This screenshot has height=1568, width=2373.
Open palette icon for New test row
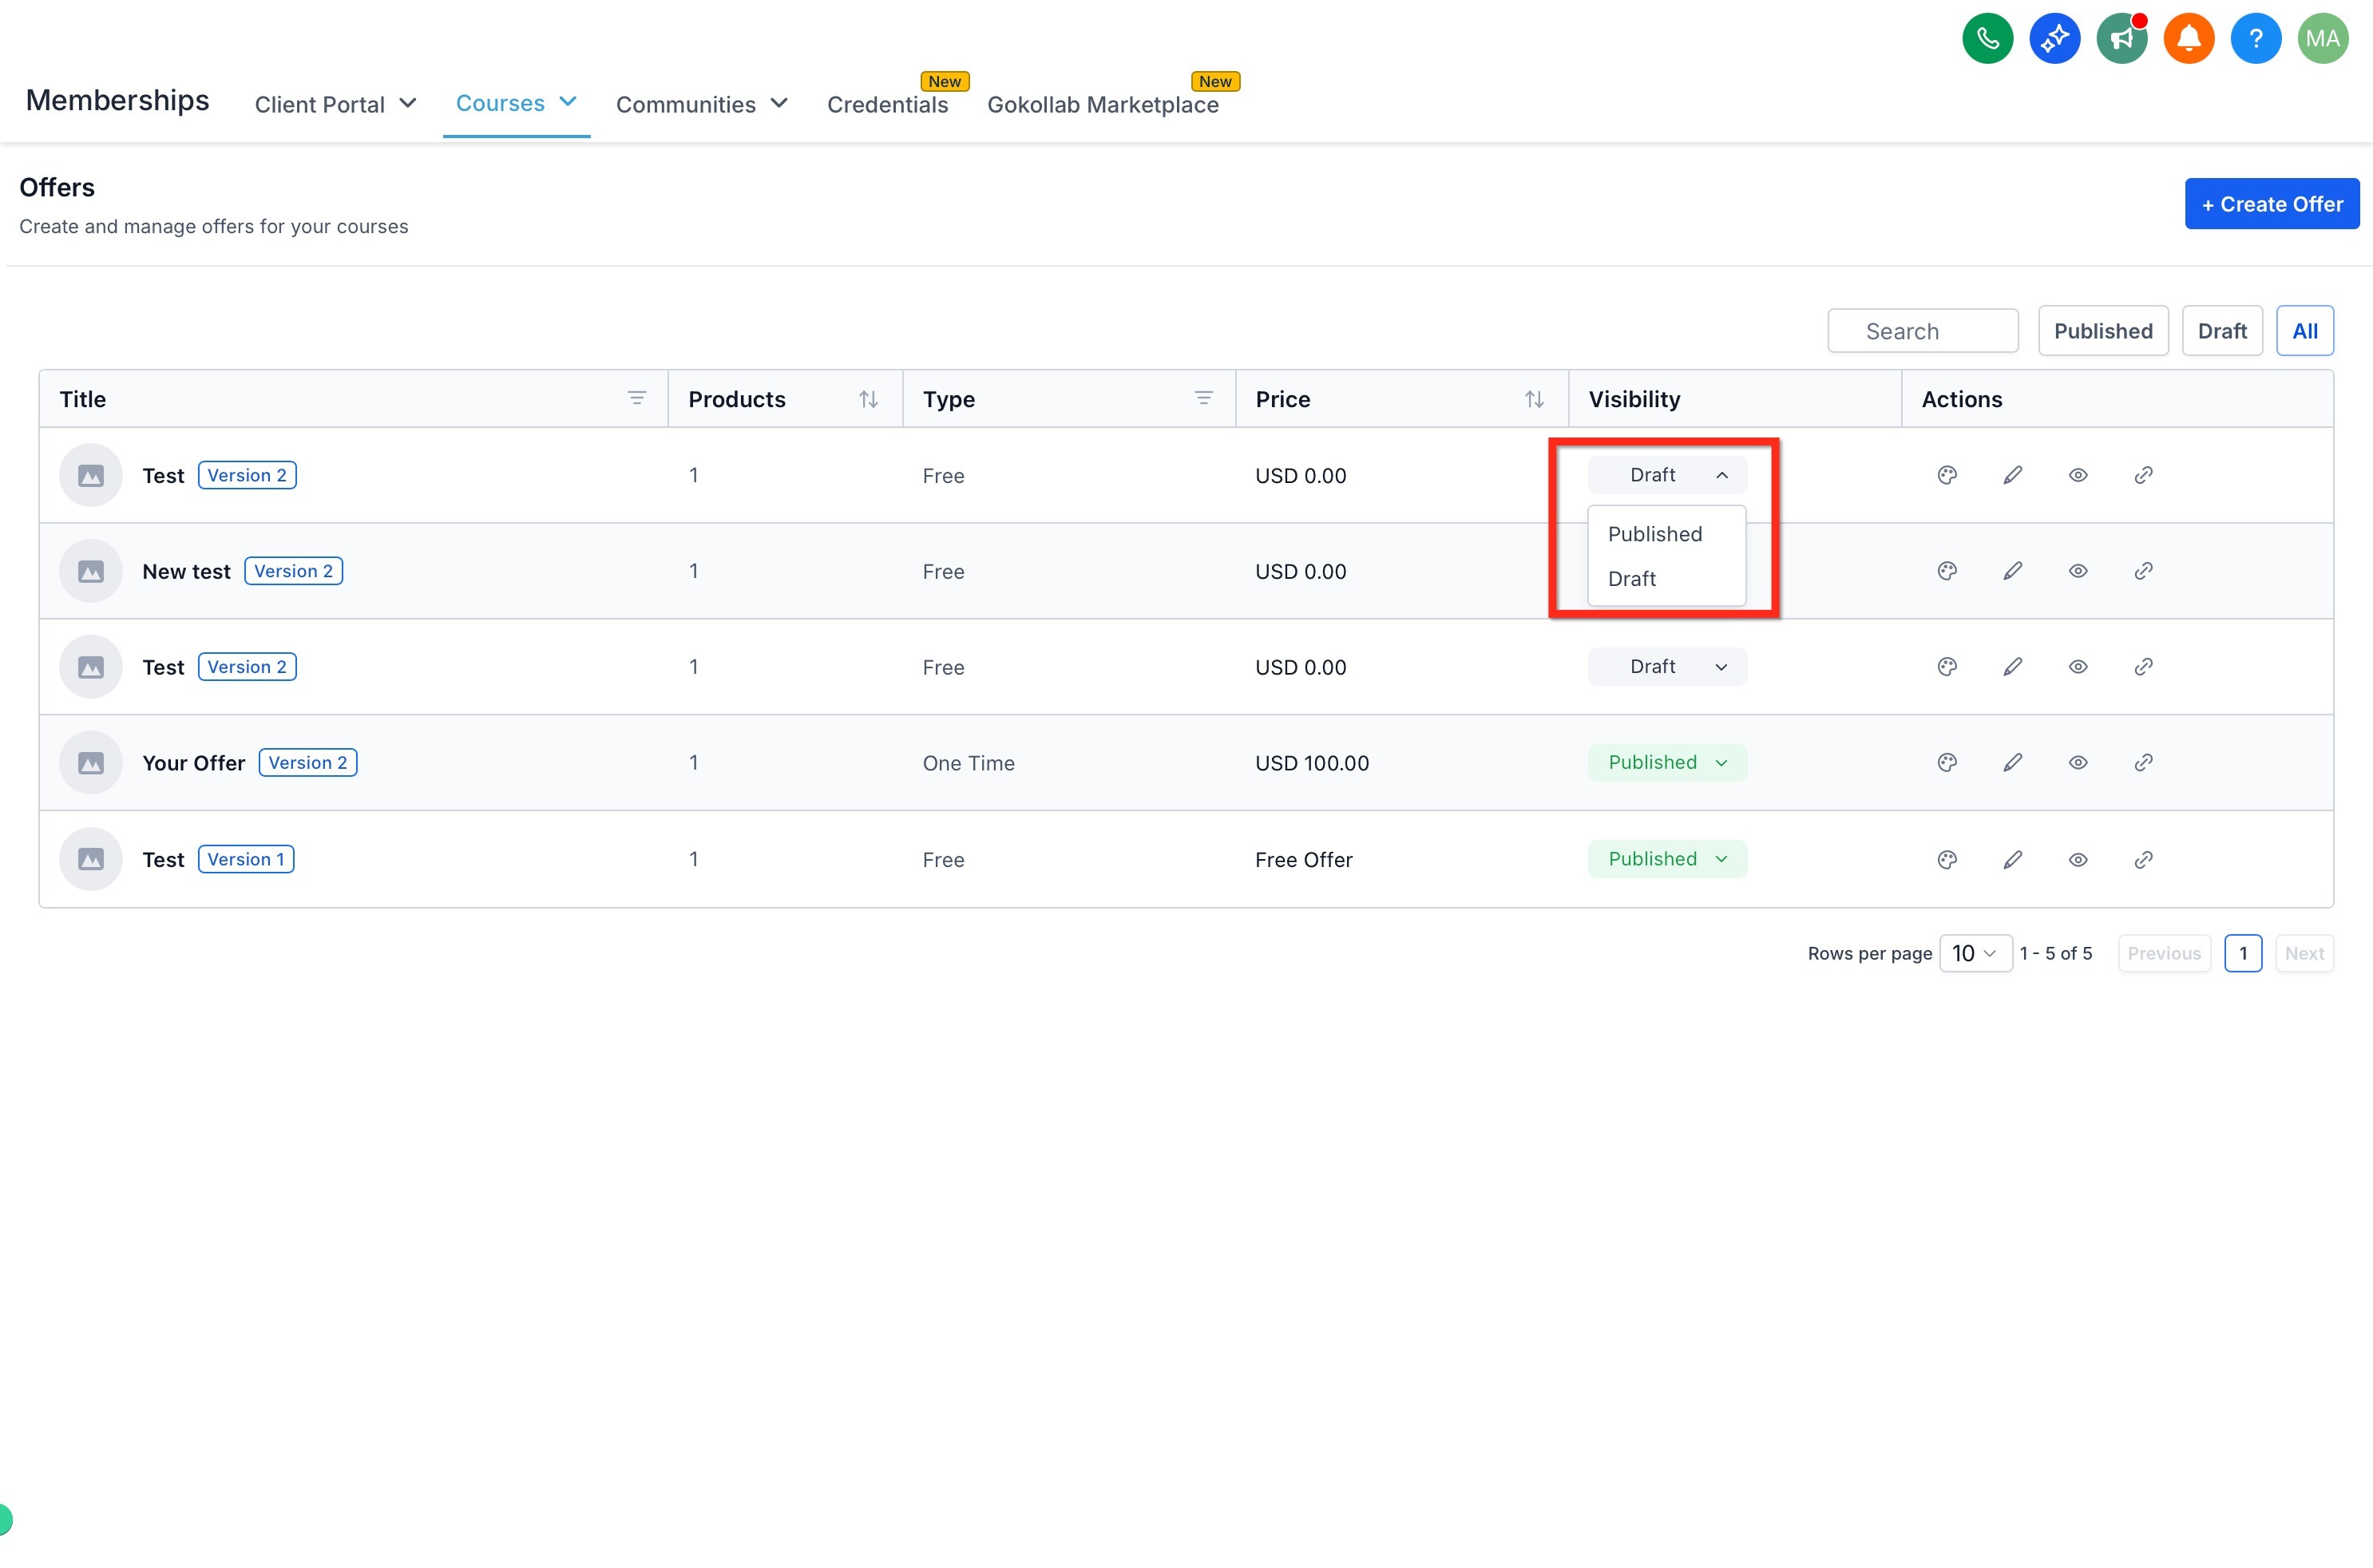coord(1946,571)
